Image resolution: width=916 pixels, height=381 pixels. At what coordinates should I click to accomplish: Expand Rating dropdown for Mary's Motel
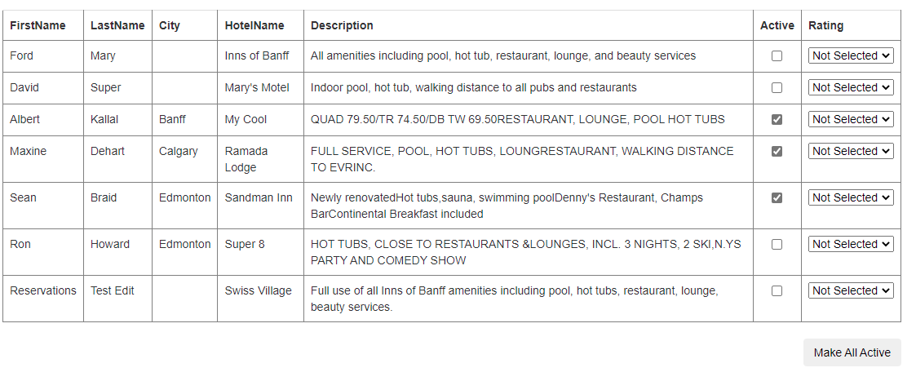click(851, 87)
